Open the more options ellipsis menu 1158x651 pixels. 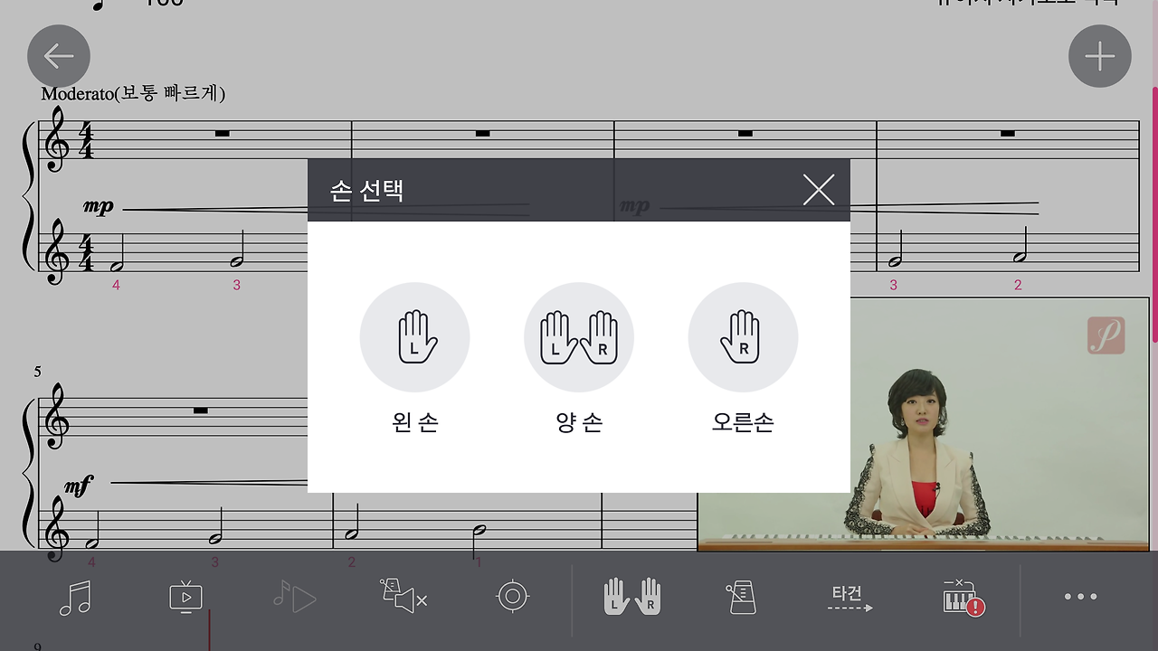coord(1080,597)
